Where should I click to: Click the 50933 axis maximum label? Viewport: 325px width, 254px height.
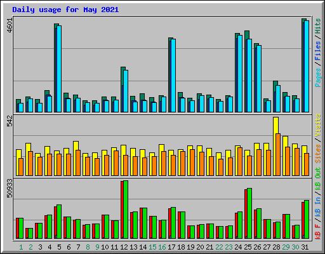point(10,188)
